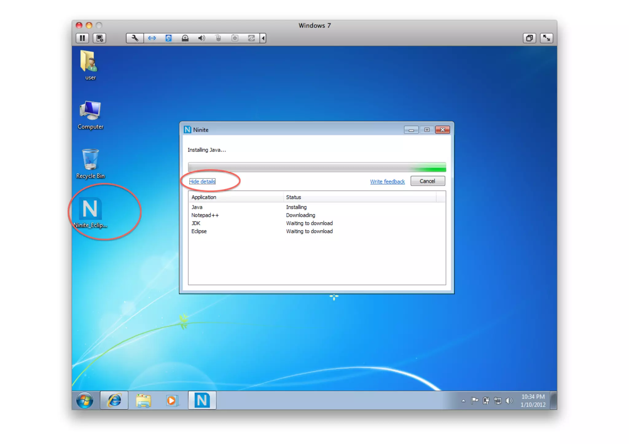Click the 'Installing Java...' label

(207, 150)
